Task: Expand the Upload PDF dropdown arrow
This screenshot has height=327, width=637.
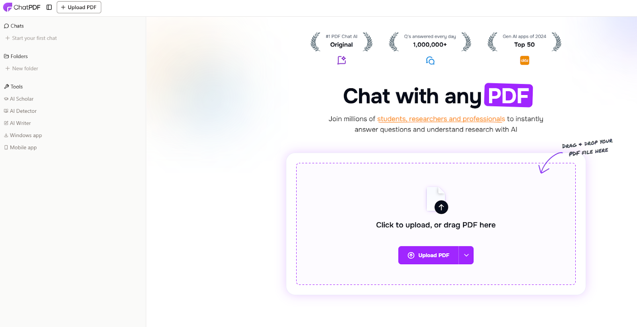Action: [x=466, y=255]
